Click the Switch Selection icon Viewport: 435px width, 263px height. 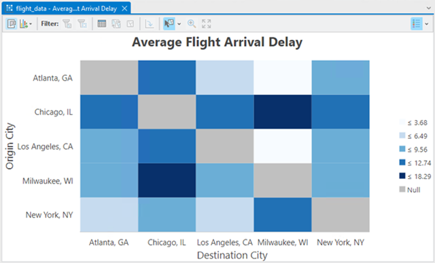click(116, 24)
